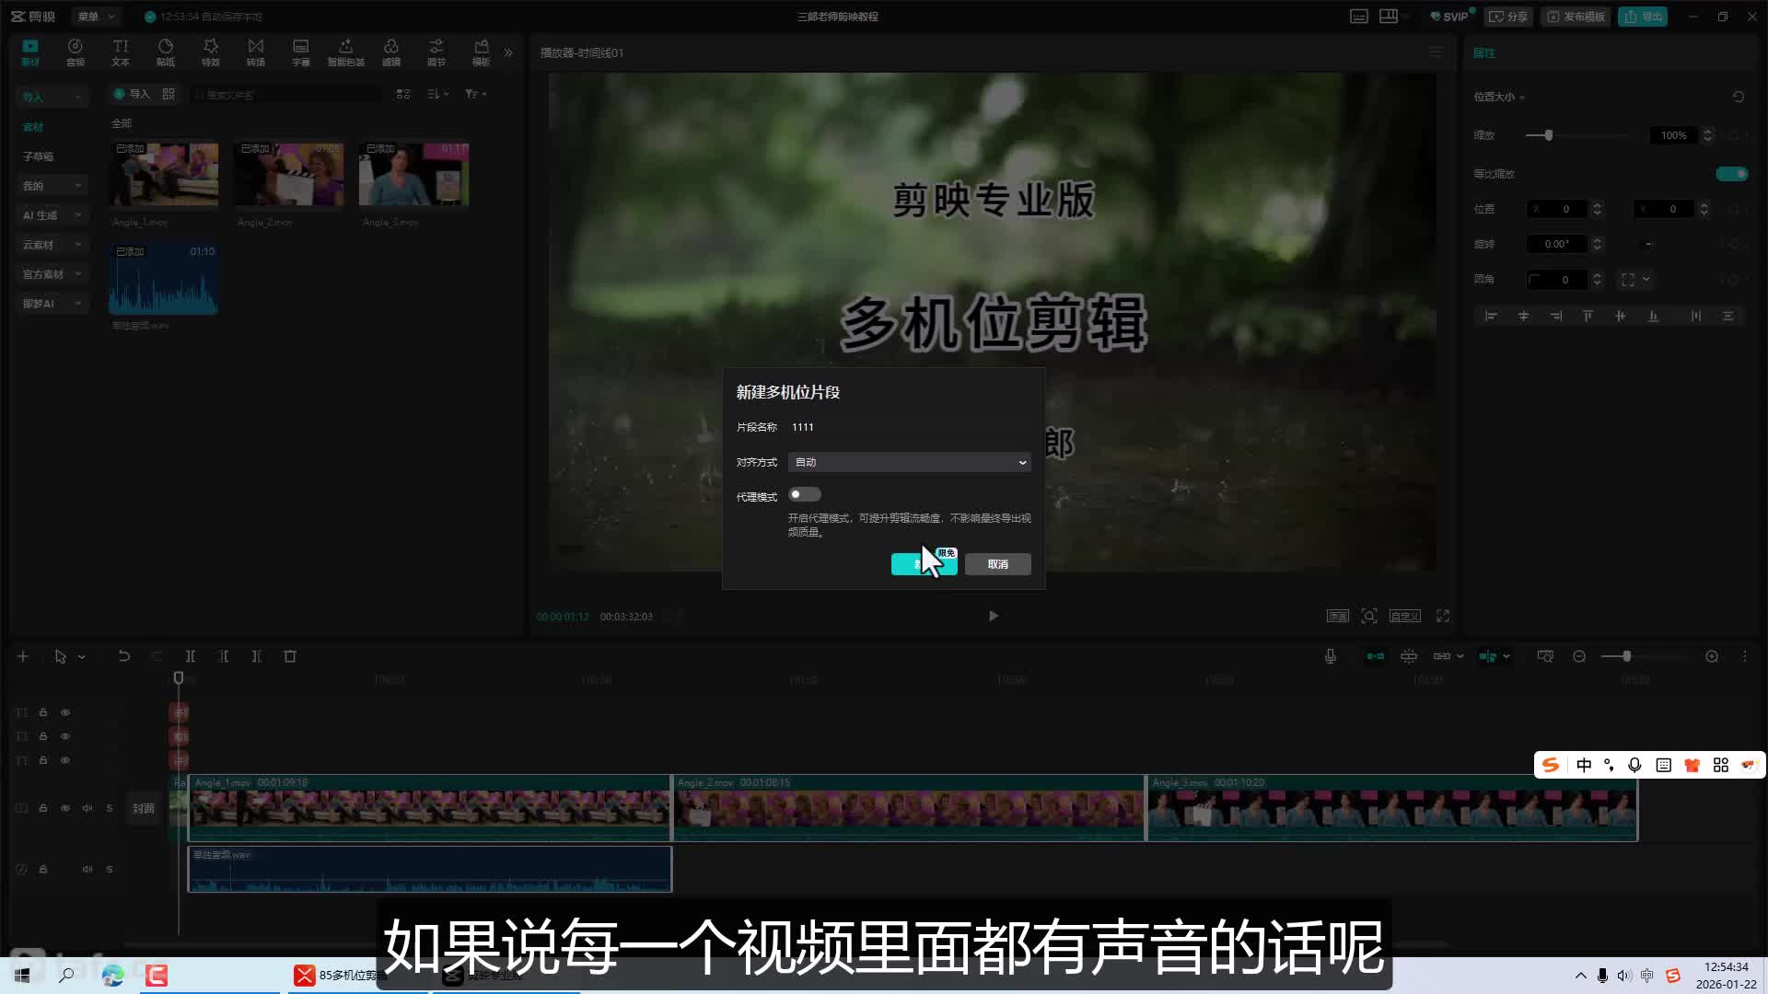Click the undo arrow in timeline toolbar
The height and width of the screenshot is (994, 1768).
click(123, 656)
